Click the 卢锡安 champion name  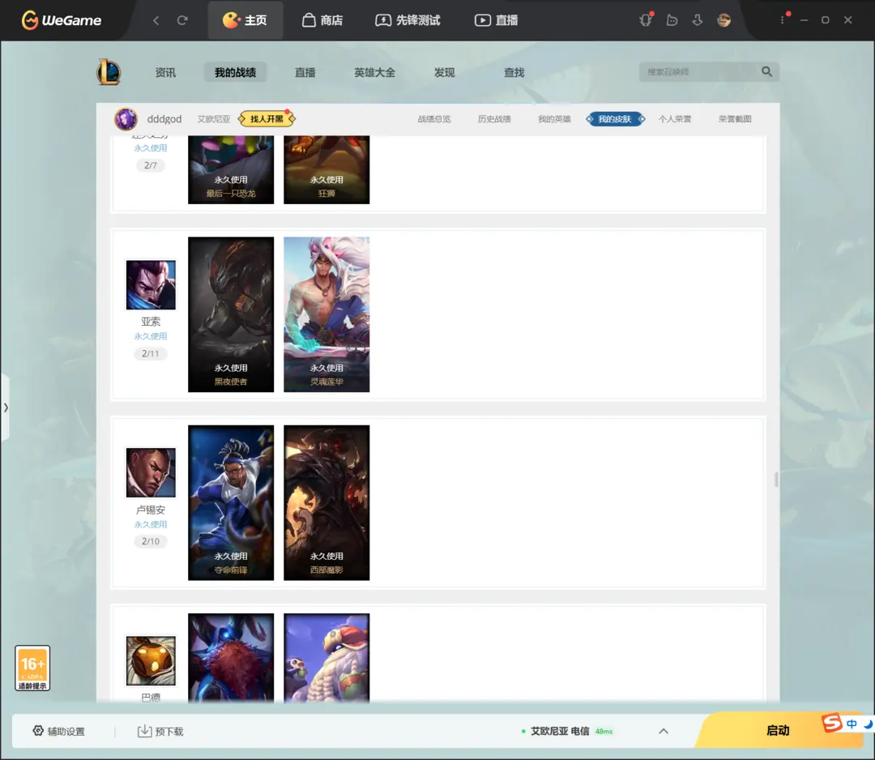pos(151,510)
